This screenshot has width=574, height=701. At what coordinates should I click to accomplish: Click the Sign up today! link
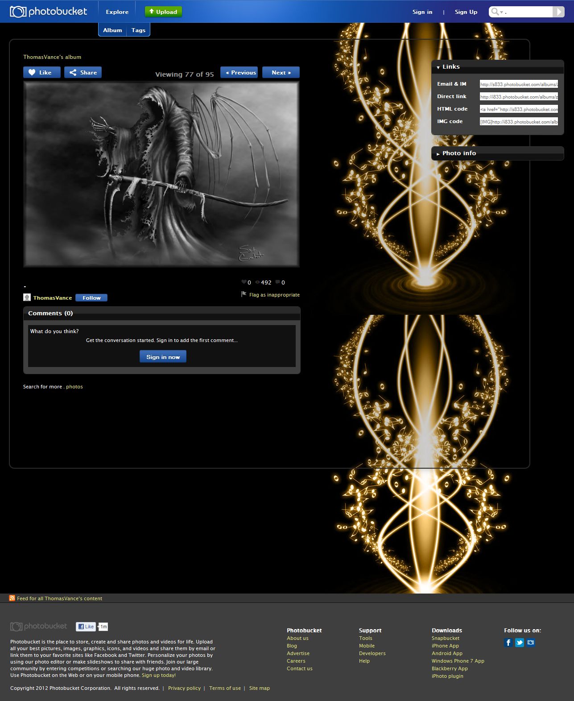tap(159, 675)
